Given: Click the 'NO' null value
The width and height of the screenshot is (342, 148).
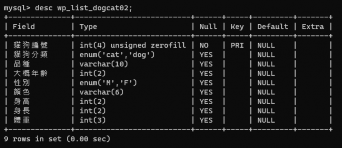Looking at the screenshot, I should click(204, 45).
